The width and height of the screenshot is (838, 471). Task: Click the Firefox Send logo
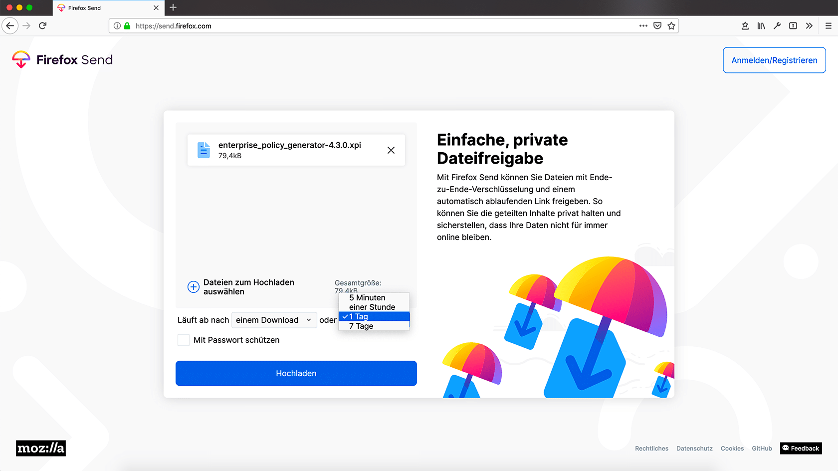[x=62, y=60]
